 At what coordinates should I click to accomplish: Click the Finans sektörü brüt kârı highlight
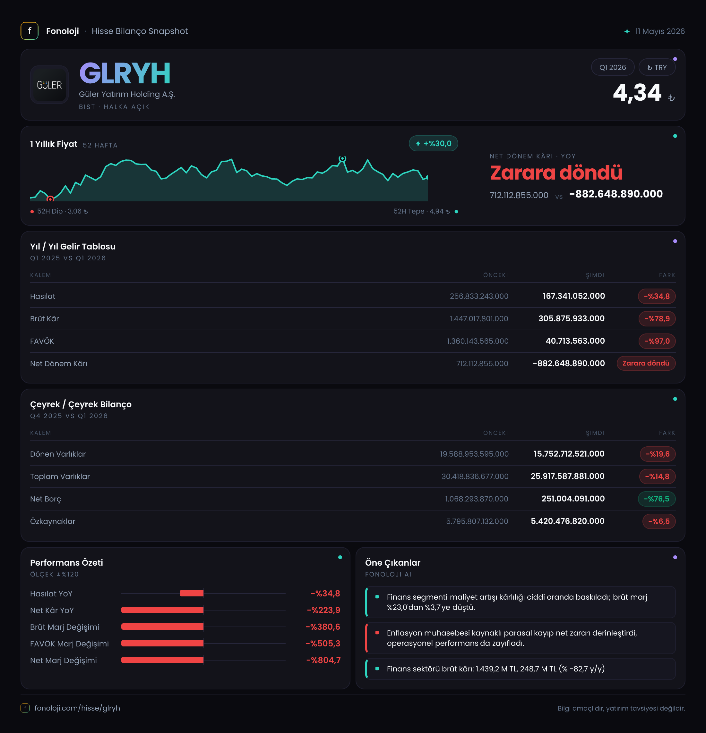pos(520,669)
